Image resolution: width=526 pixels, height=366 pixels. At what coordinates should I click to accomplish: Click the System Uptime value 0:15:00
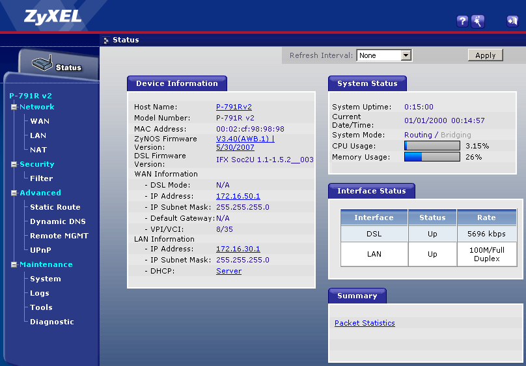click(x=419, y=107)
